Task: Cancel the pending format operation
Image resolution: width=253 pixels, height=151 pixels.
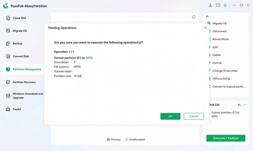Action: coord(194,116)
